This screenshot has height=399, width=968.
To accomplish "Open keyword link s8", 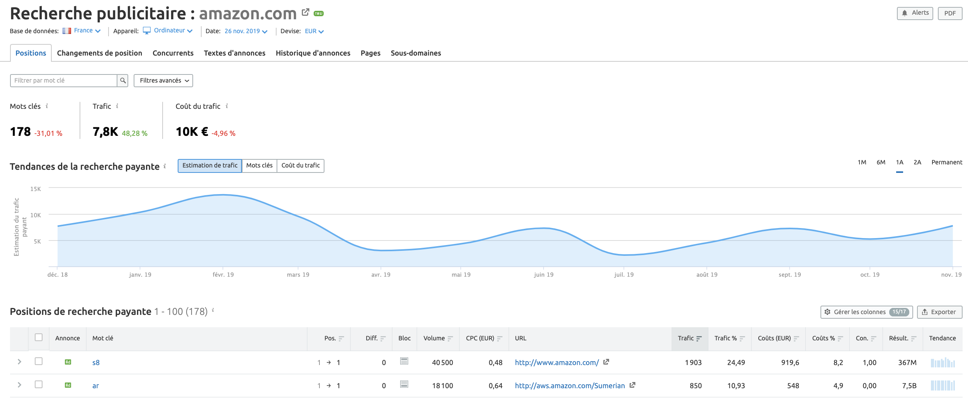I will coord(96,363).
